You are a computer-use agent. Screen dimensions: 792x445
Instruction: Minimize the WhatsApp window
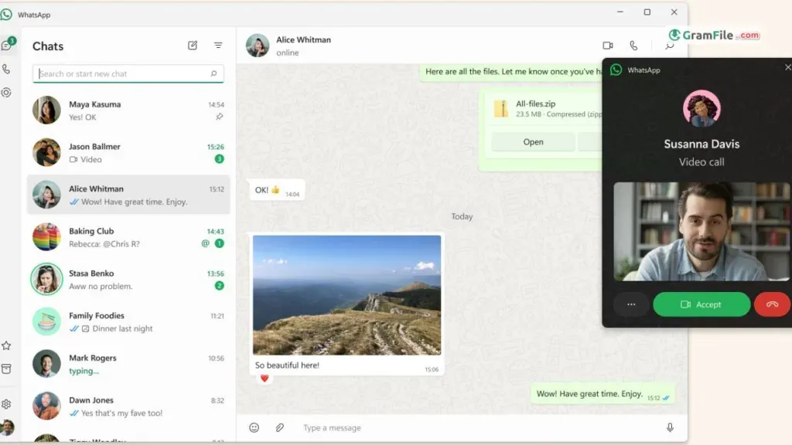(x=620, y=12)
